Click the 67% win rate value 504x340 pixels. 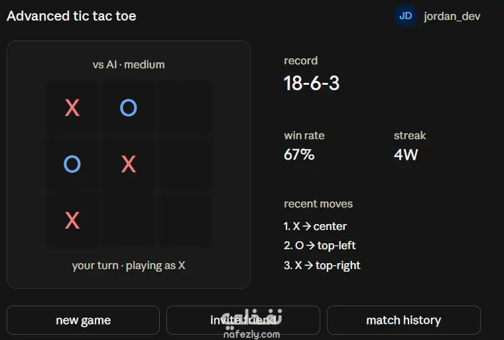(x=299, y=154)
